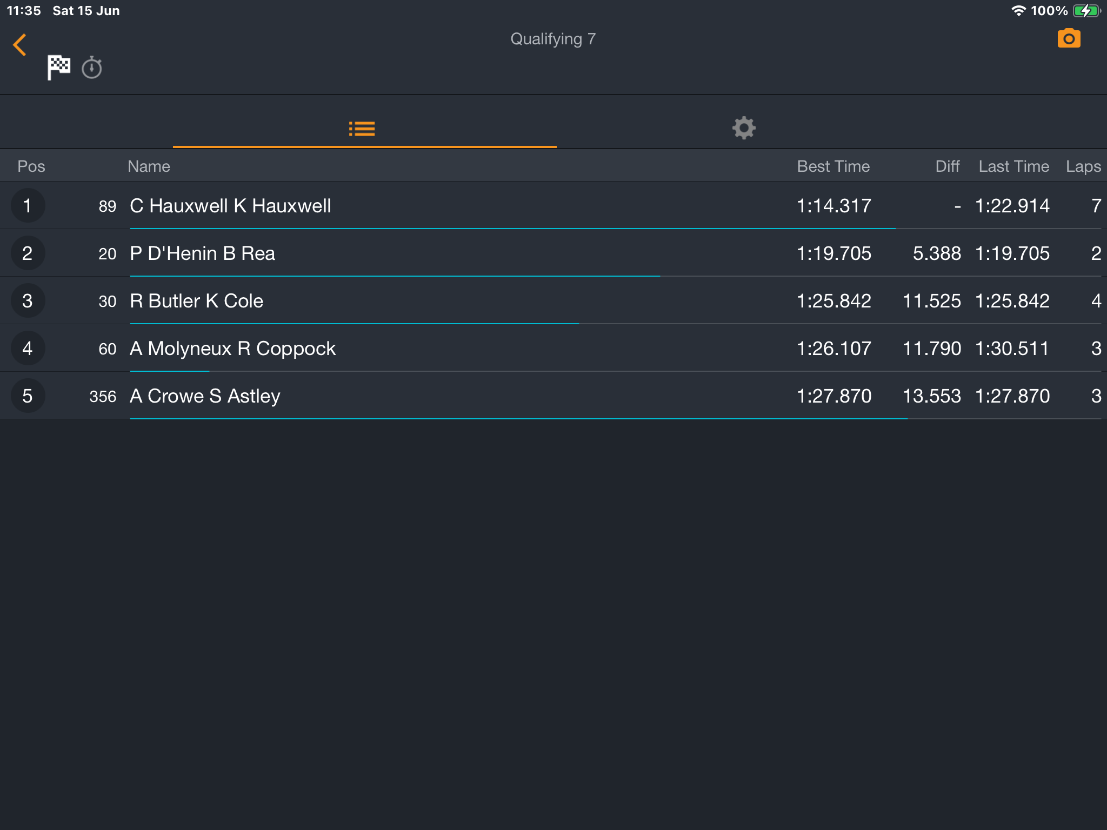Tap position badge 4
This screenshot has height=830, width=1107.
pyautogui.click(x=28, y=348)
